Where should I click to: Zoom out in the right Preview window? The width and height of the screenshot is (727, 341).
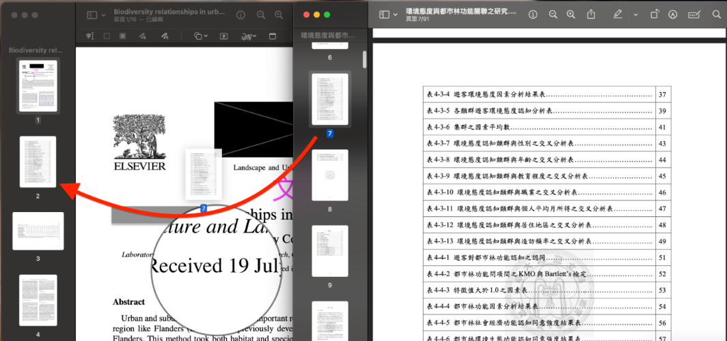click(x=553, y=14)
